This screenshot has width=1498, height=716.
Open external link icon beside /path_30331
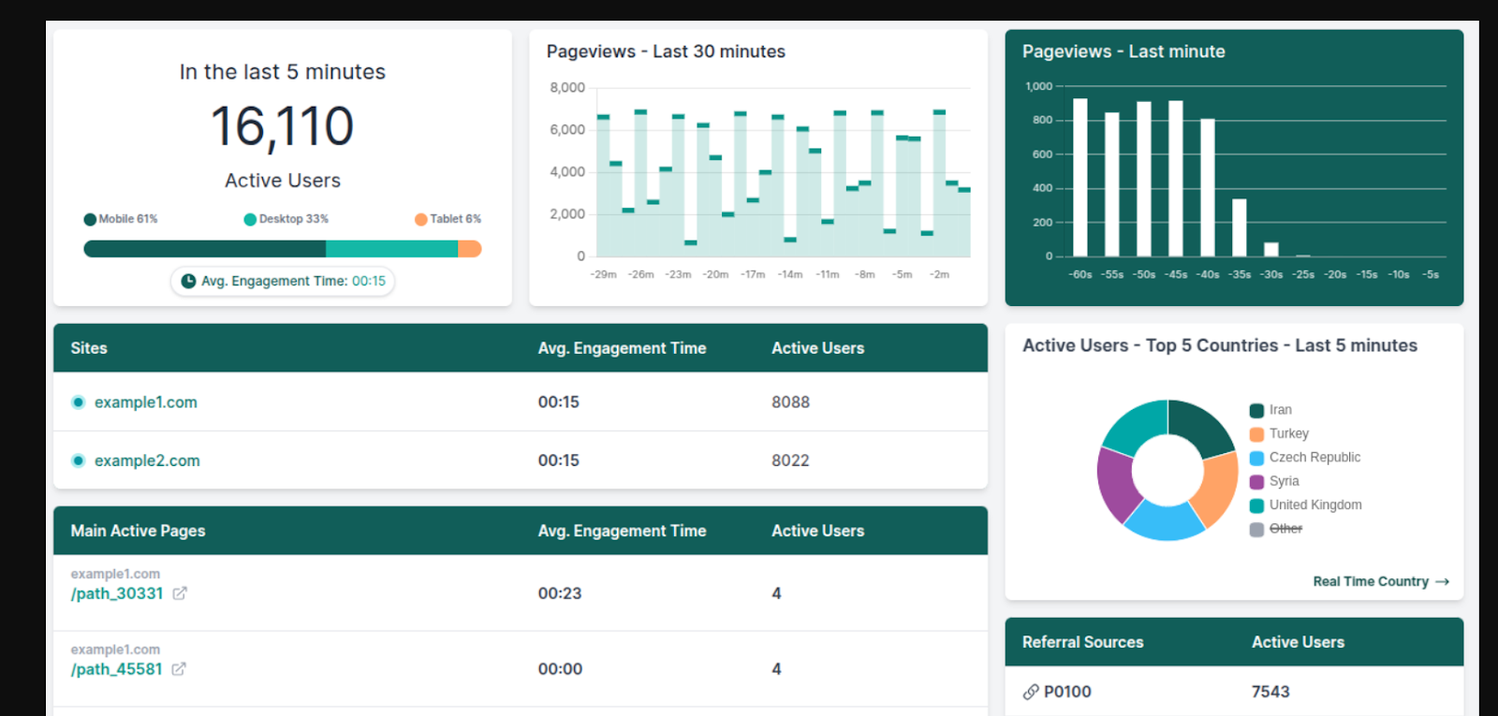[180, 593]
